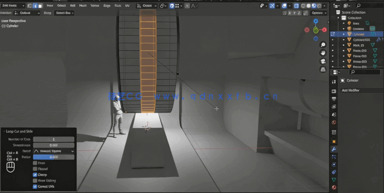The height and width of the screenshot is (193, 384).
Task: Collapse the Loop Cut and Slide panel
Action: [5, 132]
